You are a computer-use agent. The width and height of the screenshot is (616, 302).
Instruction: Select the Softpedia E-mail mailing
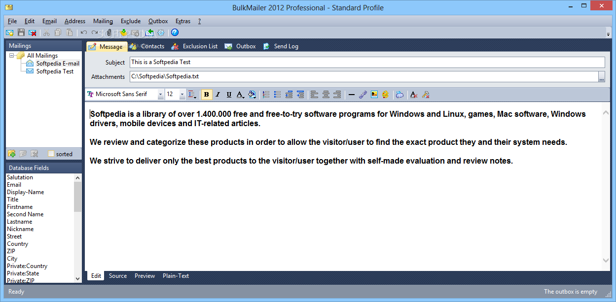pyautogui.click(x=58, y=64)
